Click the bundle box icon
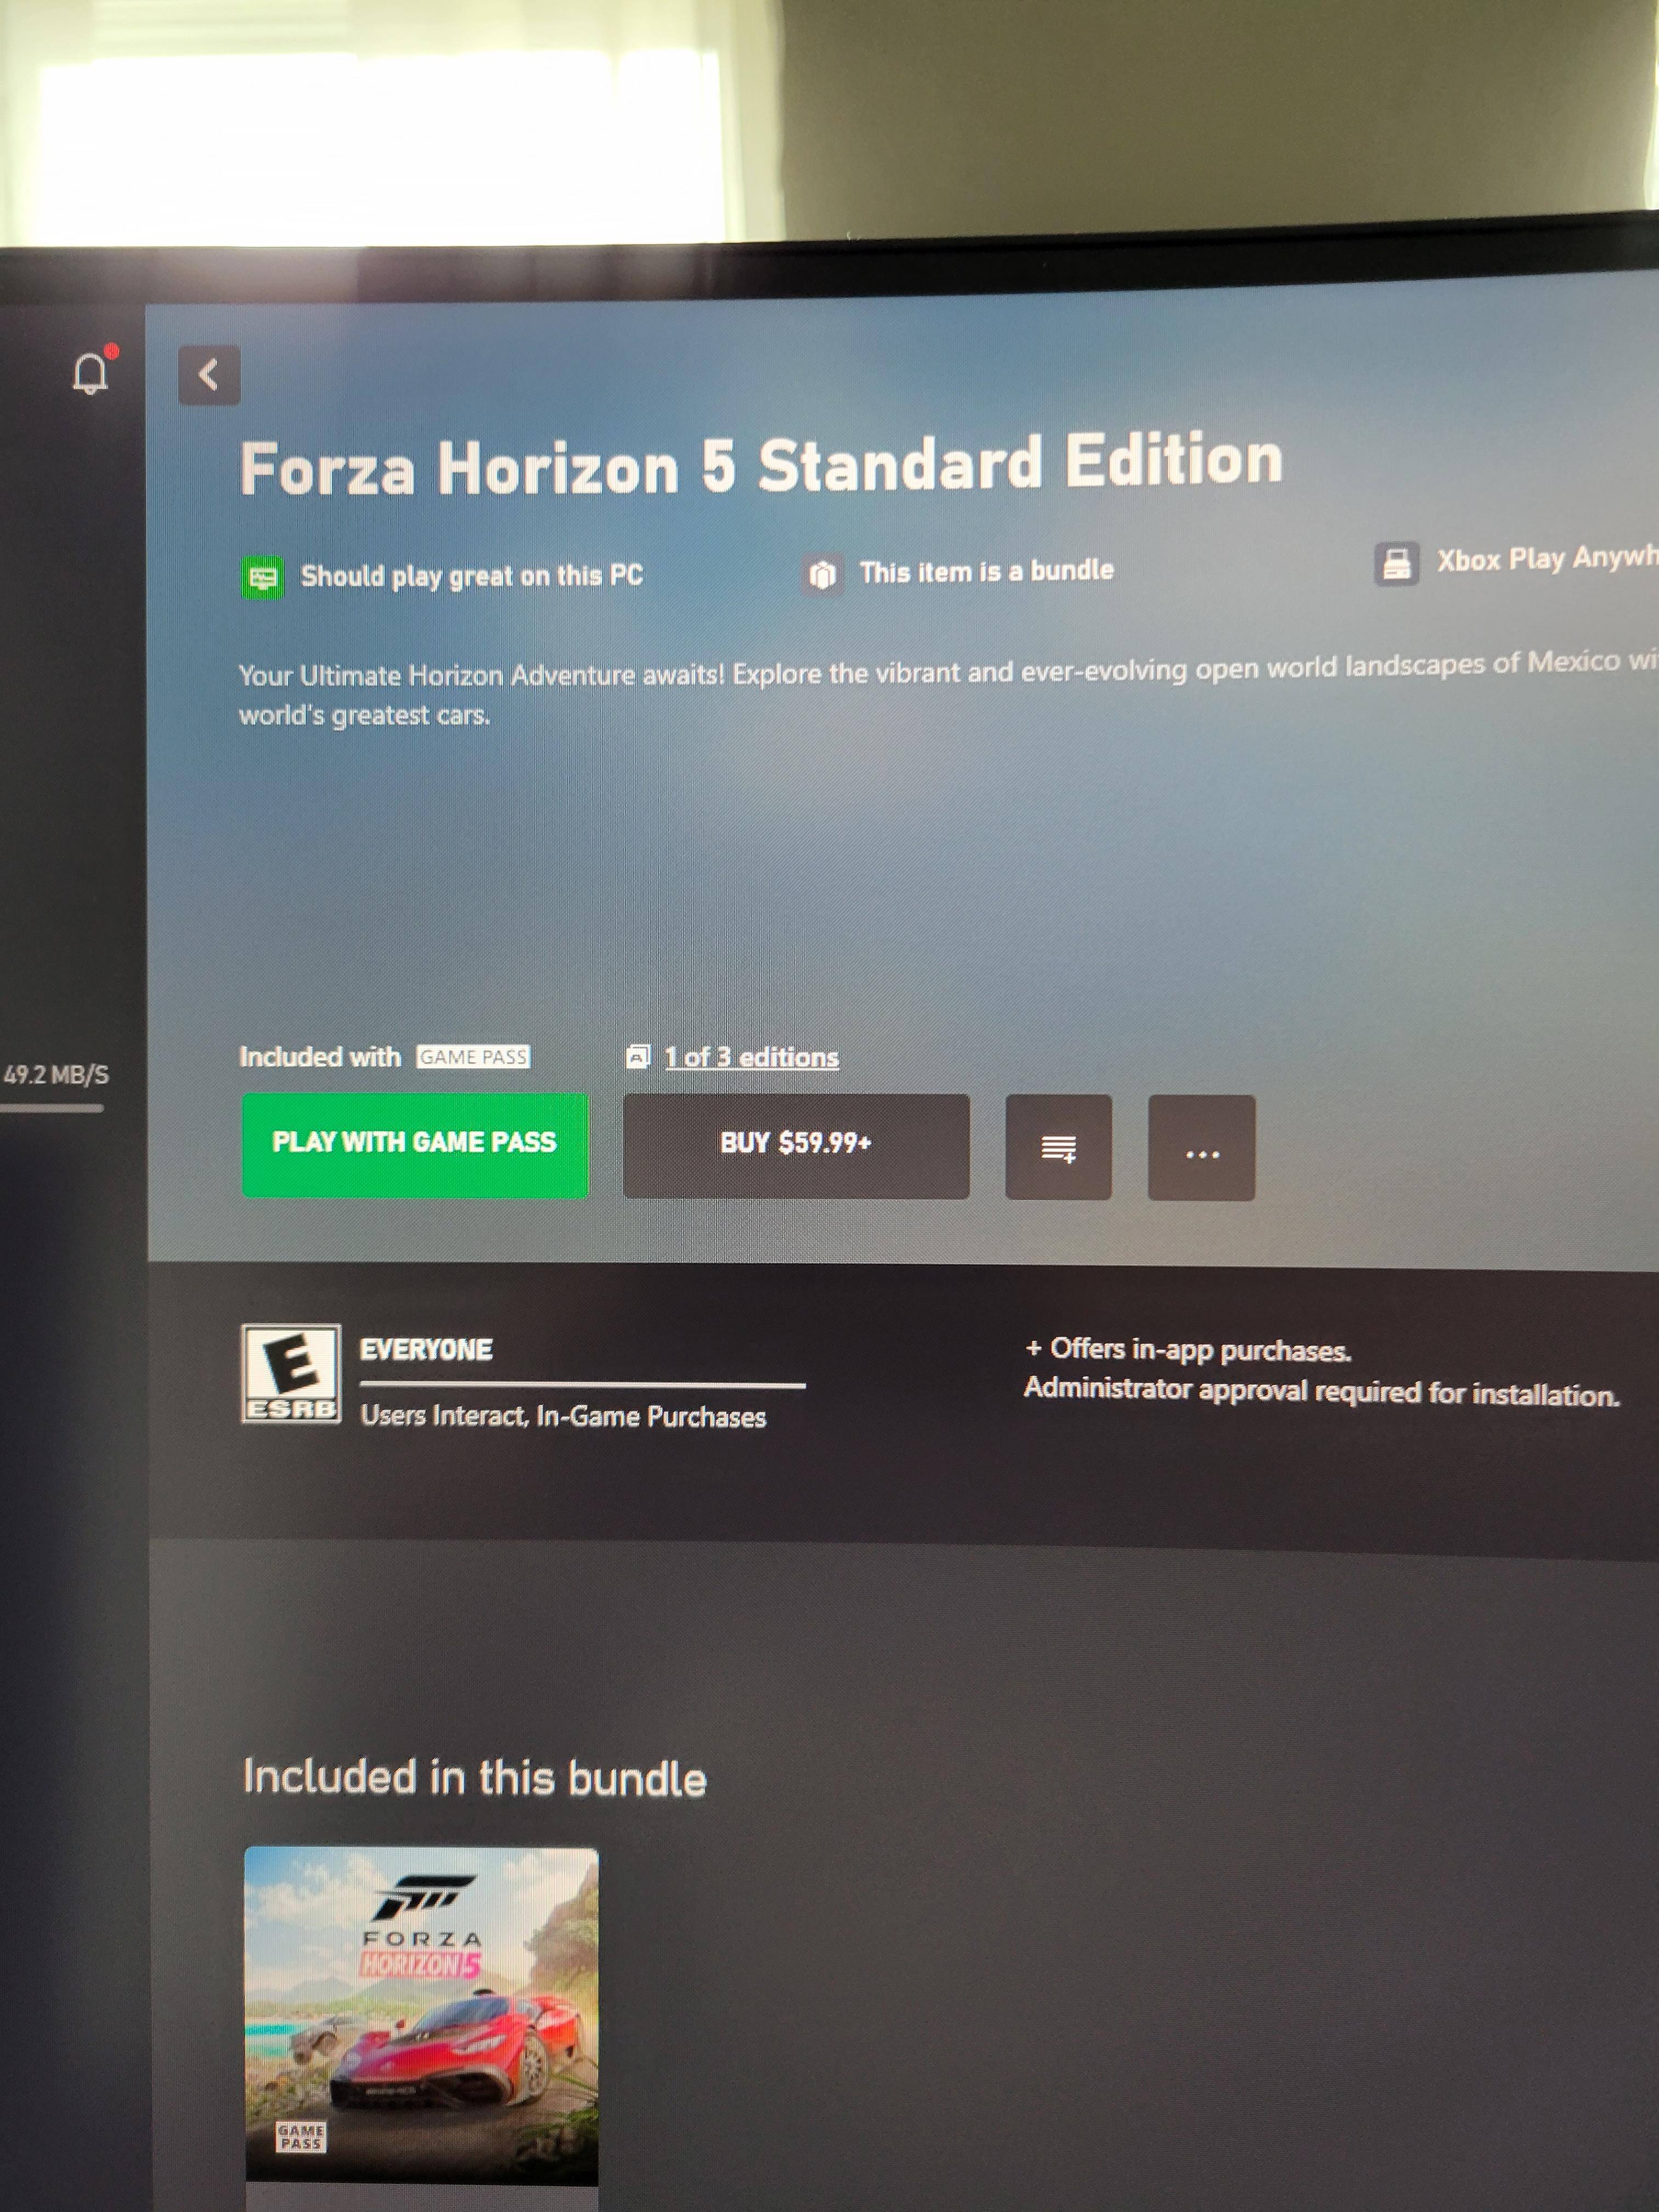This screenshot has width=1659, height=2212. (x=822, y=574)
